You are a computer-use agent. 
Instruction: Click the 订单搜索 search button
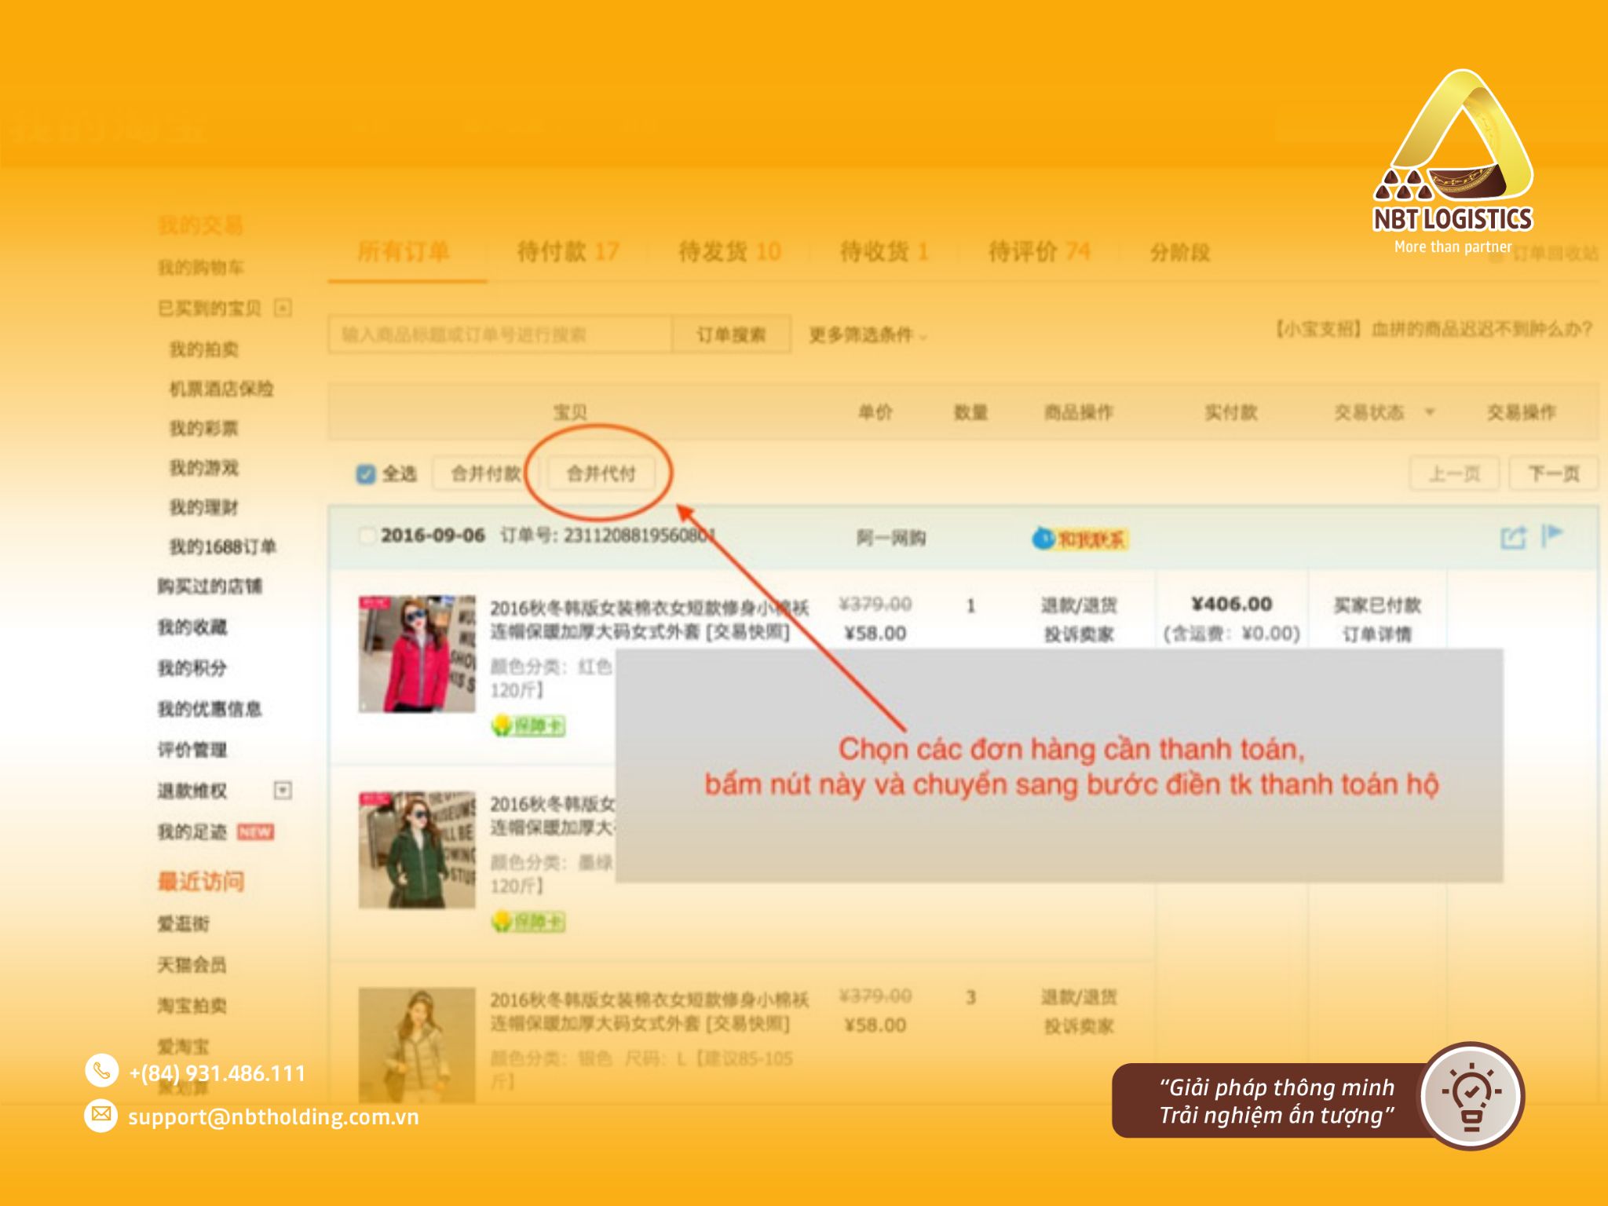[731, 335]
